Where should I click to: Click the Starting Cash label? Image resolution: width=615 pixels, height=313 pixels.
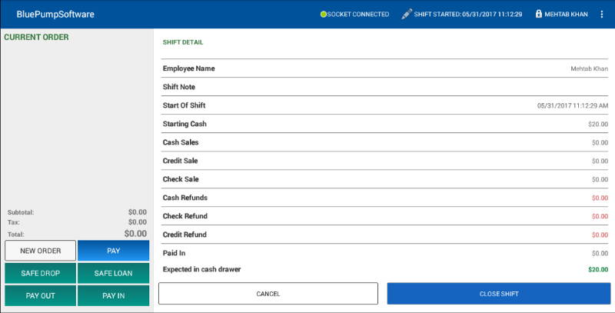pyautogui.click(x=184, y=124)
